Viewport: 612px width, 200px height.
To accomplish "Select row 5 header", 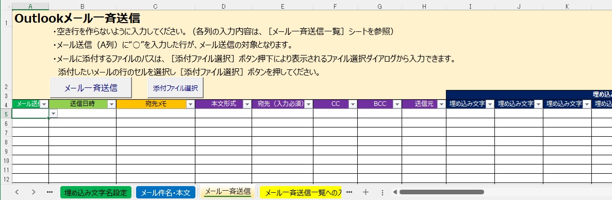I will click(x=6, y=114).
